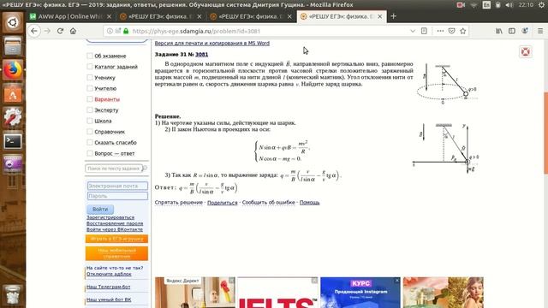Open the system power gear menu
548x308 pixels.
coord(541,5)
